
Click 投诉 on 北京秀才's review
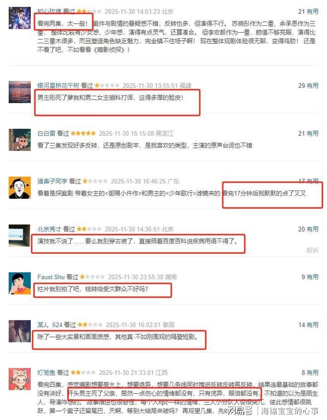[x=313, y=250]
